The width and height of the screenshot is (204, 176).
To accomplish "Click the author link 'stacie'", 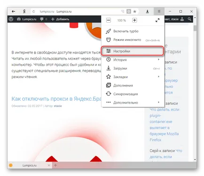I will 58,106.
